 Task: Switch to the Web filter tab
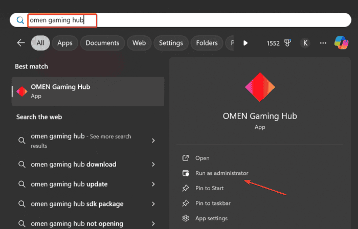tap(139, 43)
